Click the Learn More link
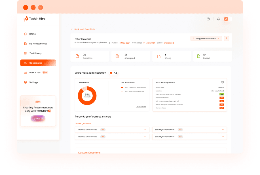Viewport: 260px width, 175px height. tap(141, 106)
